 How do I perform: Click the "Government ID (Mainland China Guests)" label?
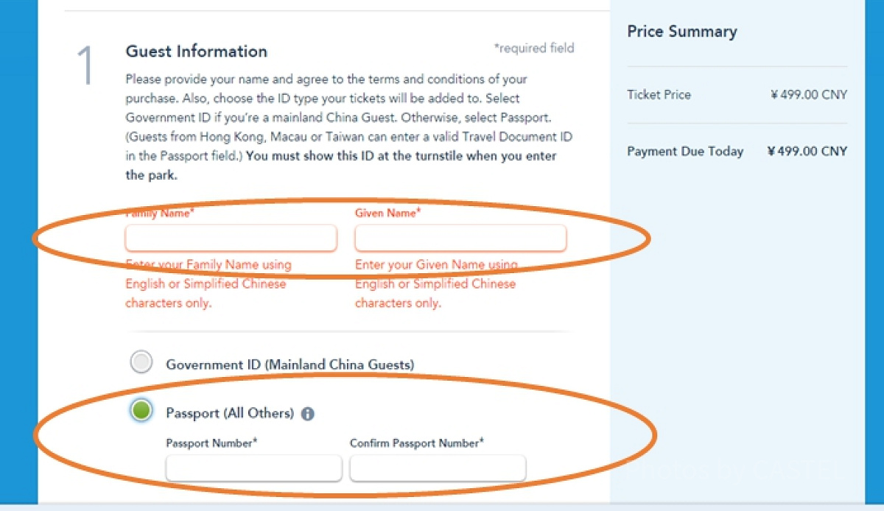click(x=290, y=364)
